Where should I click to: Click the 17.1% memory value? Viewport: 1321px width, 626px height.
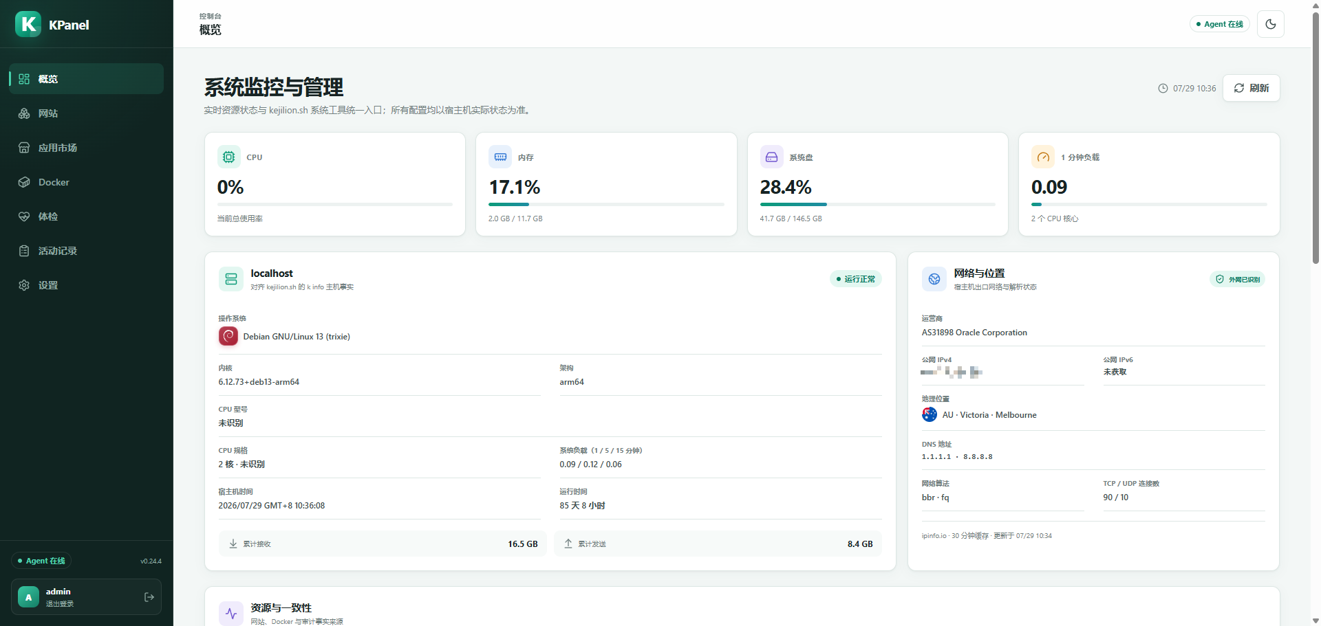point(515,187)
